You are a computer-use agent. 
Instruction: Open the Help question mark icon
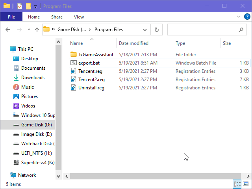click(247, 17)
